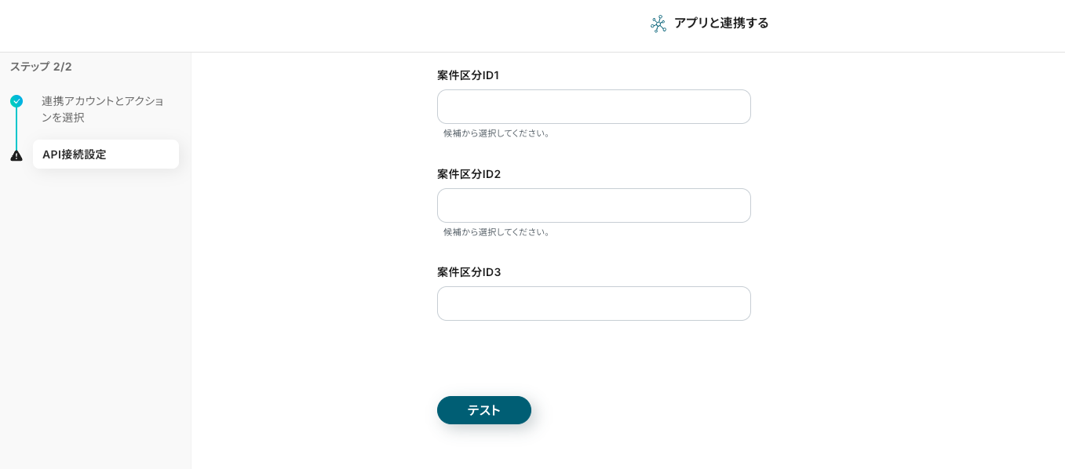Click the hint text below 案件区分ID2 field
This screenshot has height=469, width=1065.
(498, 232)
